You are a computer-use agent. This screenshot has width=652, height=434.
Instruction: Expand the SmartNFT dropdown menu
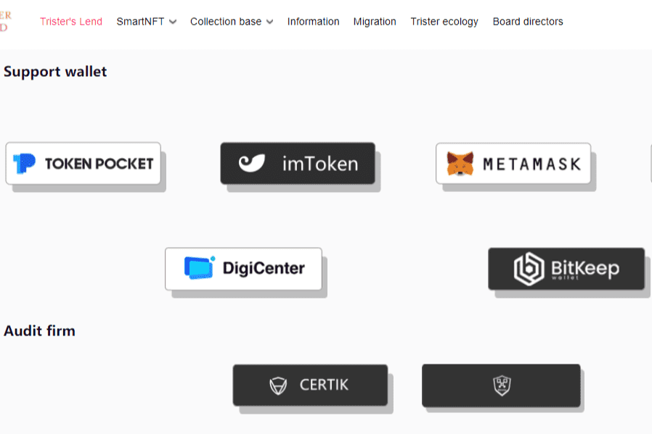point(146,21)
